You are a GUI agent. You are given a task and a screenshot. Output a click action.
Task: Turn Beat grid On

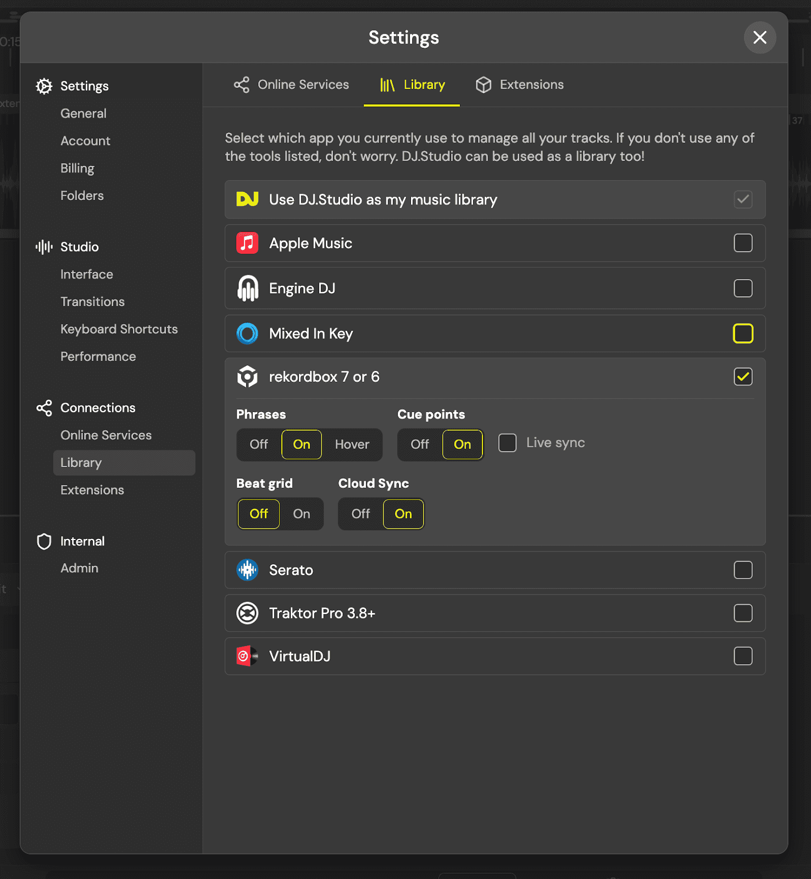[x=301, y=514]
